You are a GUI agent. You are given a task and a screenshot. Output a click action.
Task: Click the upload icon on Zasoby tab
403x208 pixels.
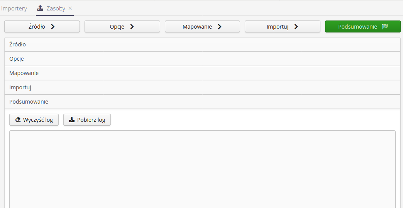click(x=40, y=8)
